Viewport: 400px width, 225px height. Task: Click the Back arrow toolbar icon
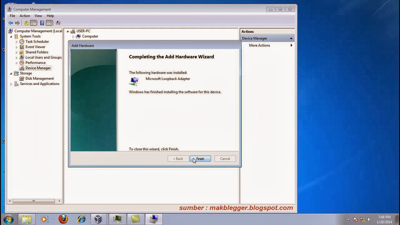coord(11,23)
